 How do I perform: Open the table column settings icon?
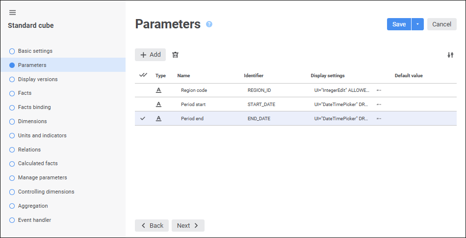click(450, 55)
